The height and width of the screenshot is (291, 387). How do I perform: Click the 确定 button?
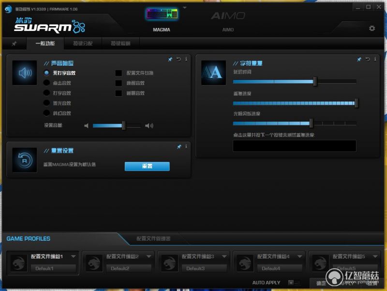[x=321, y=283]
